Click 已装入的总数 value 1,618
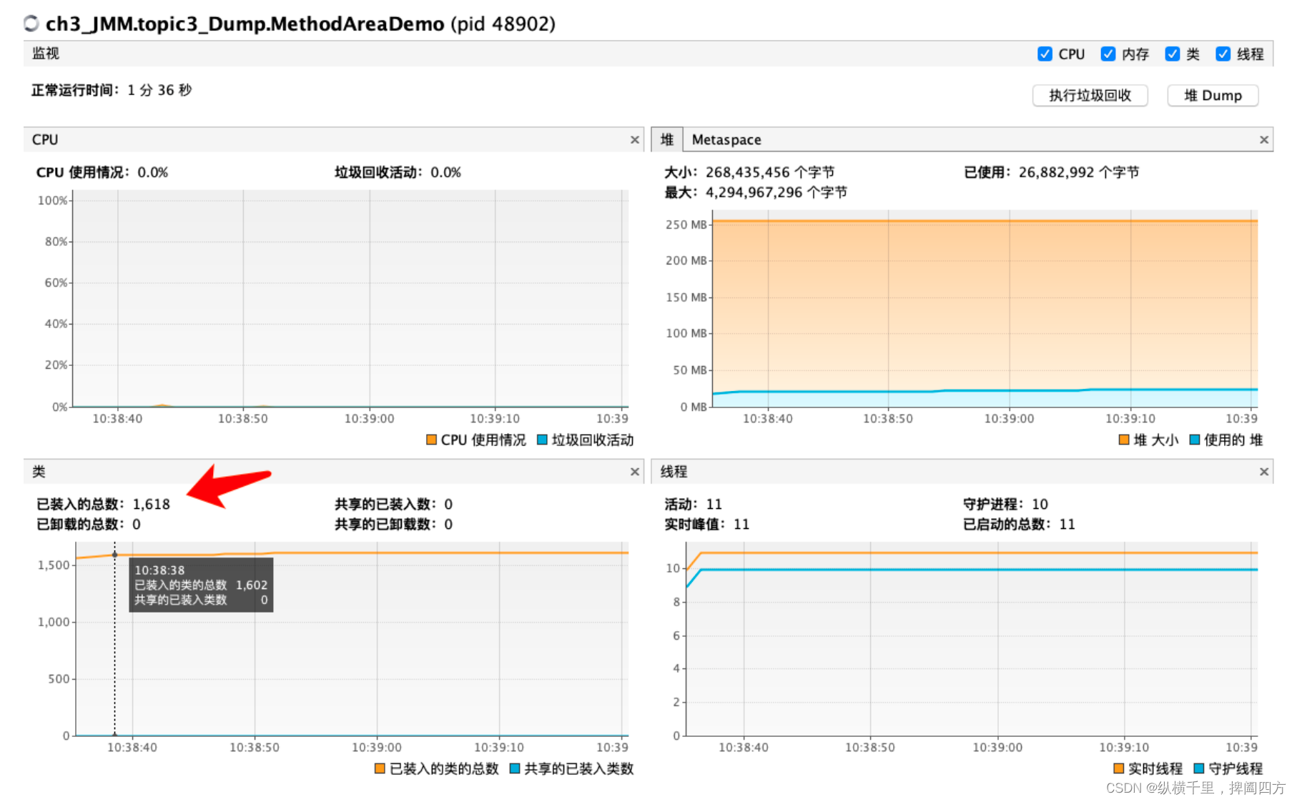This screenshot has width=1297, height=802. tap(152, 505)
